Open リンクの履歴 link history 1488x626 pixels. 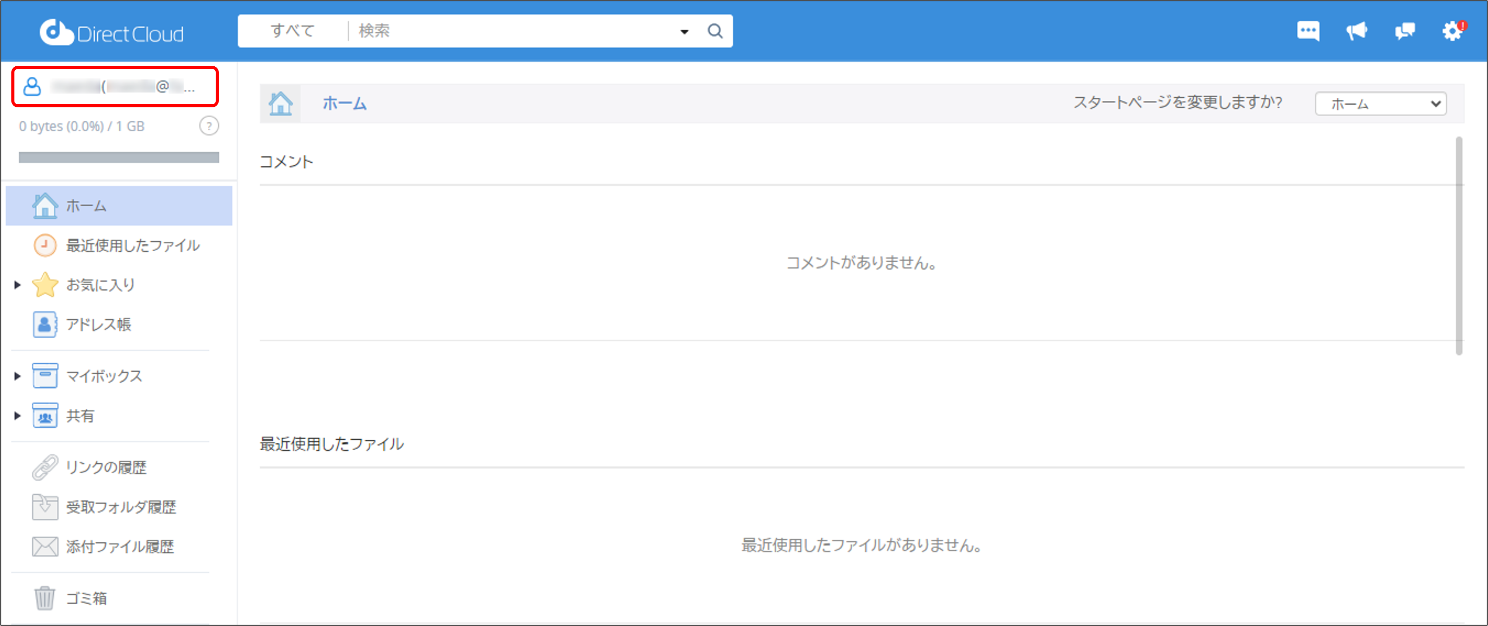[107, 467]
